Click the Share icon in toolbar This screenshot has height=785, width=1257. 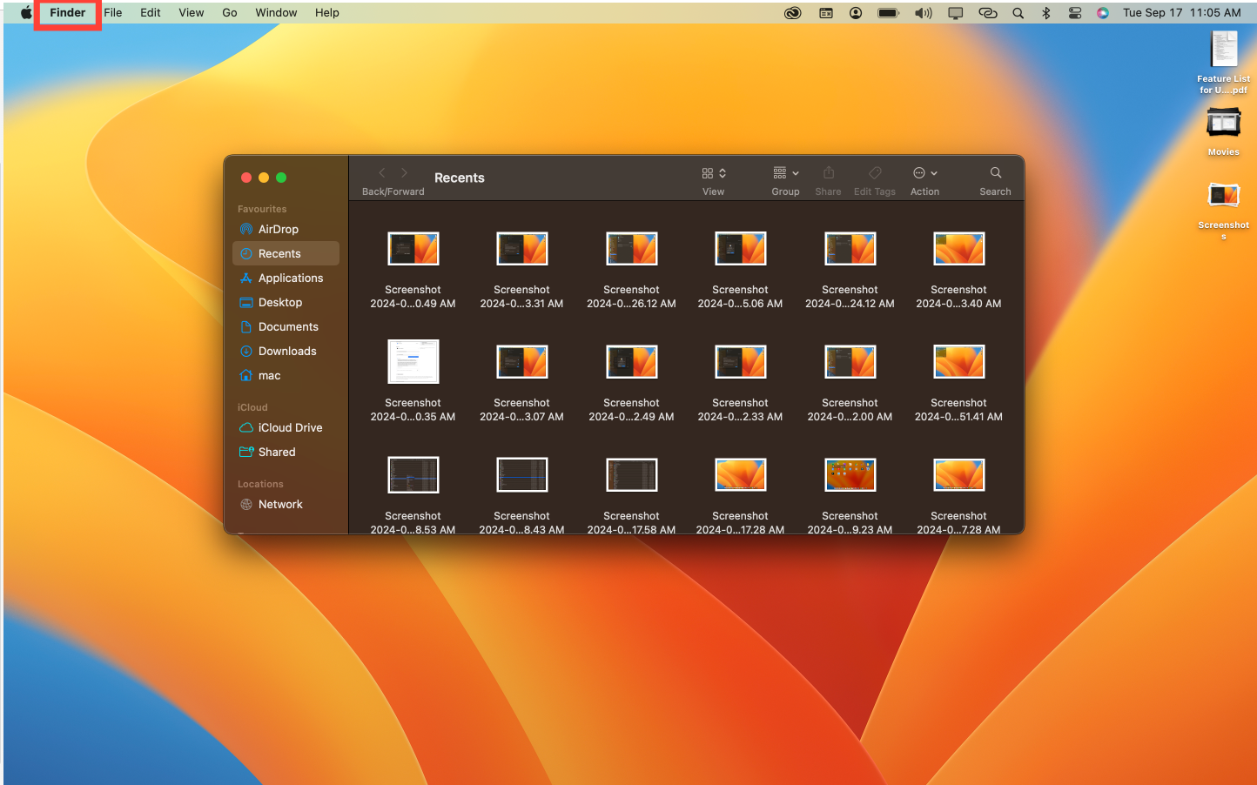pyautogui.click(x=828, y=173)
